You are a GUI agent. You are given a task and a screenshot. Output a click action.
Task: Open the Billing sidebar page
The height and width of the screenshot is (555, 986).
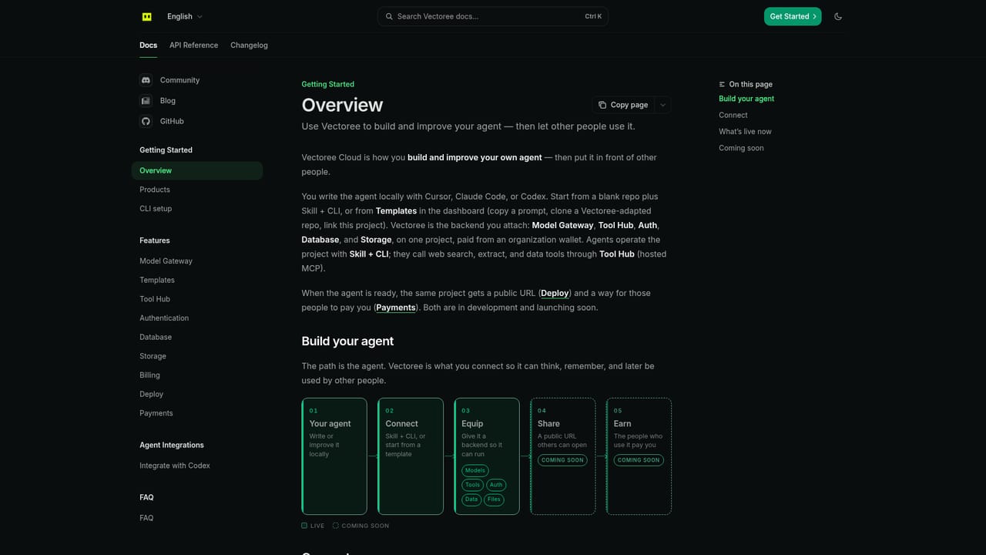coord(197,375)
